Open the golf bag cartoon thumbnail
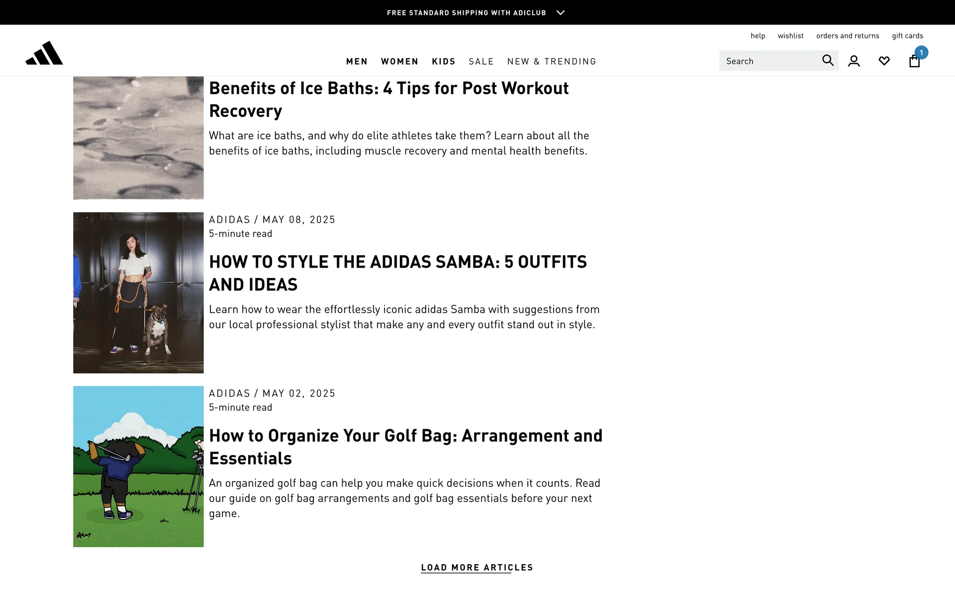This screenshot has height=597, width=955. click(x=138, y=466)
